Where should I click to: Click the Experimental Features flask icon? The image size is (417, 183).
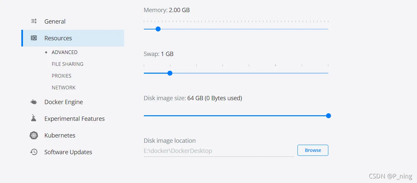tap(33, 118)
